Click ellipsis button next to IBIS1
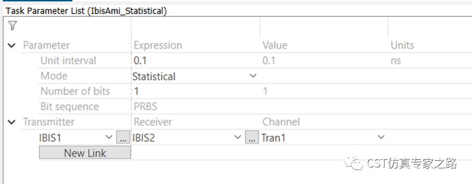This screenshot has height=184, width=472. click(x=123, y=138)
